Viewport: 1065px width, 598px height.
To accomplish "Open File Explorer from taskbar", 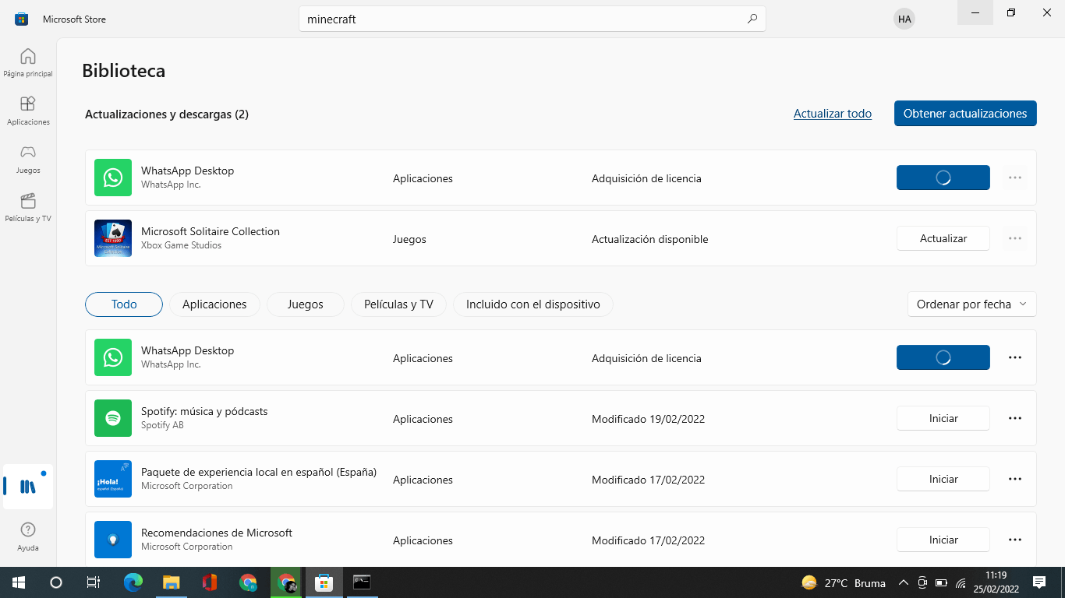I will 171,582.
